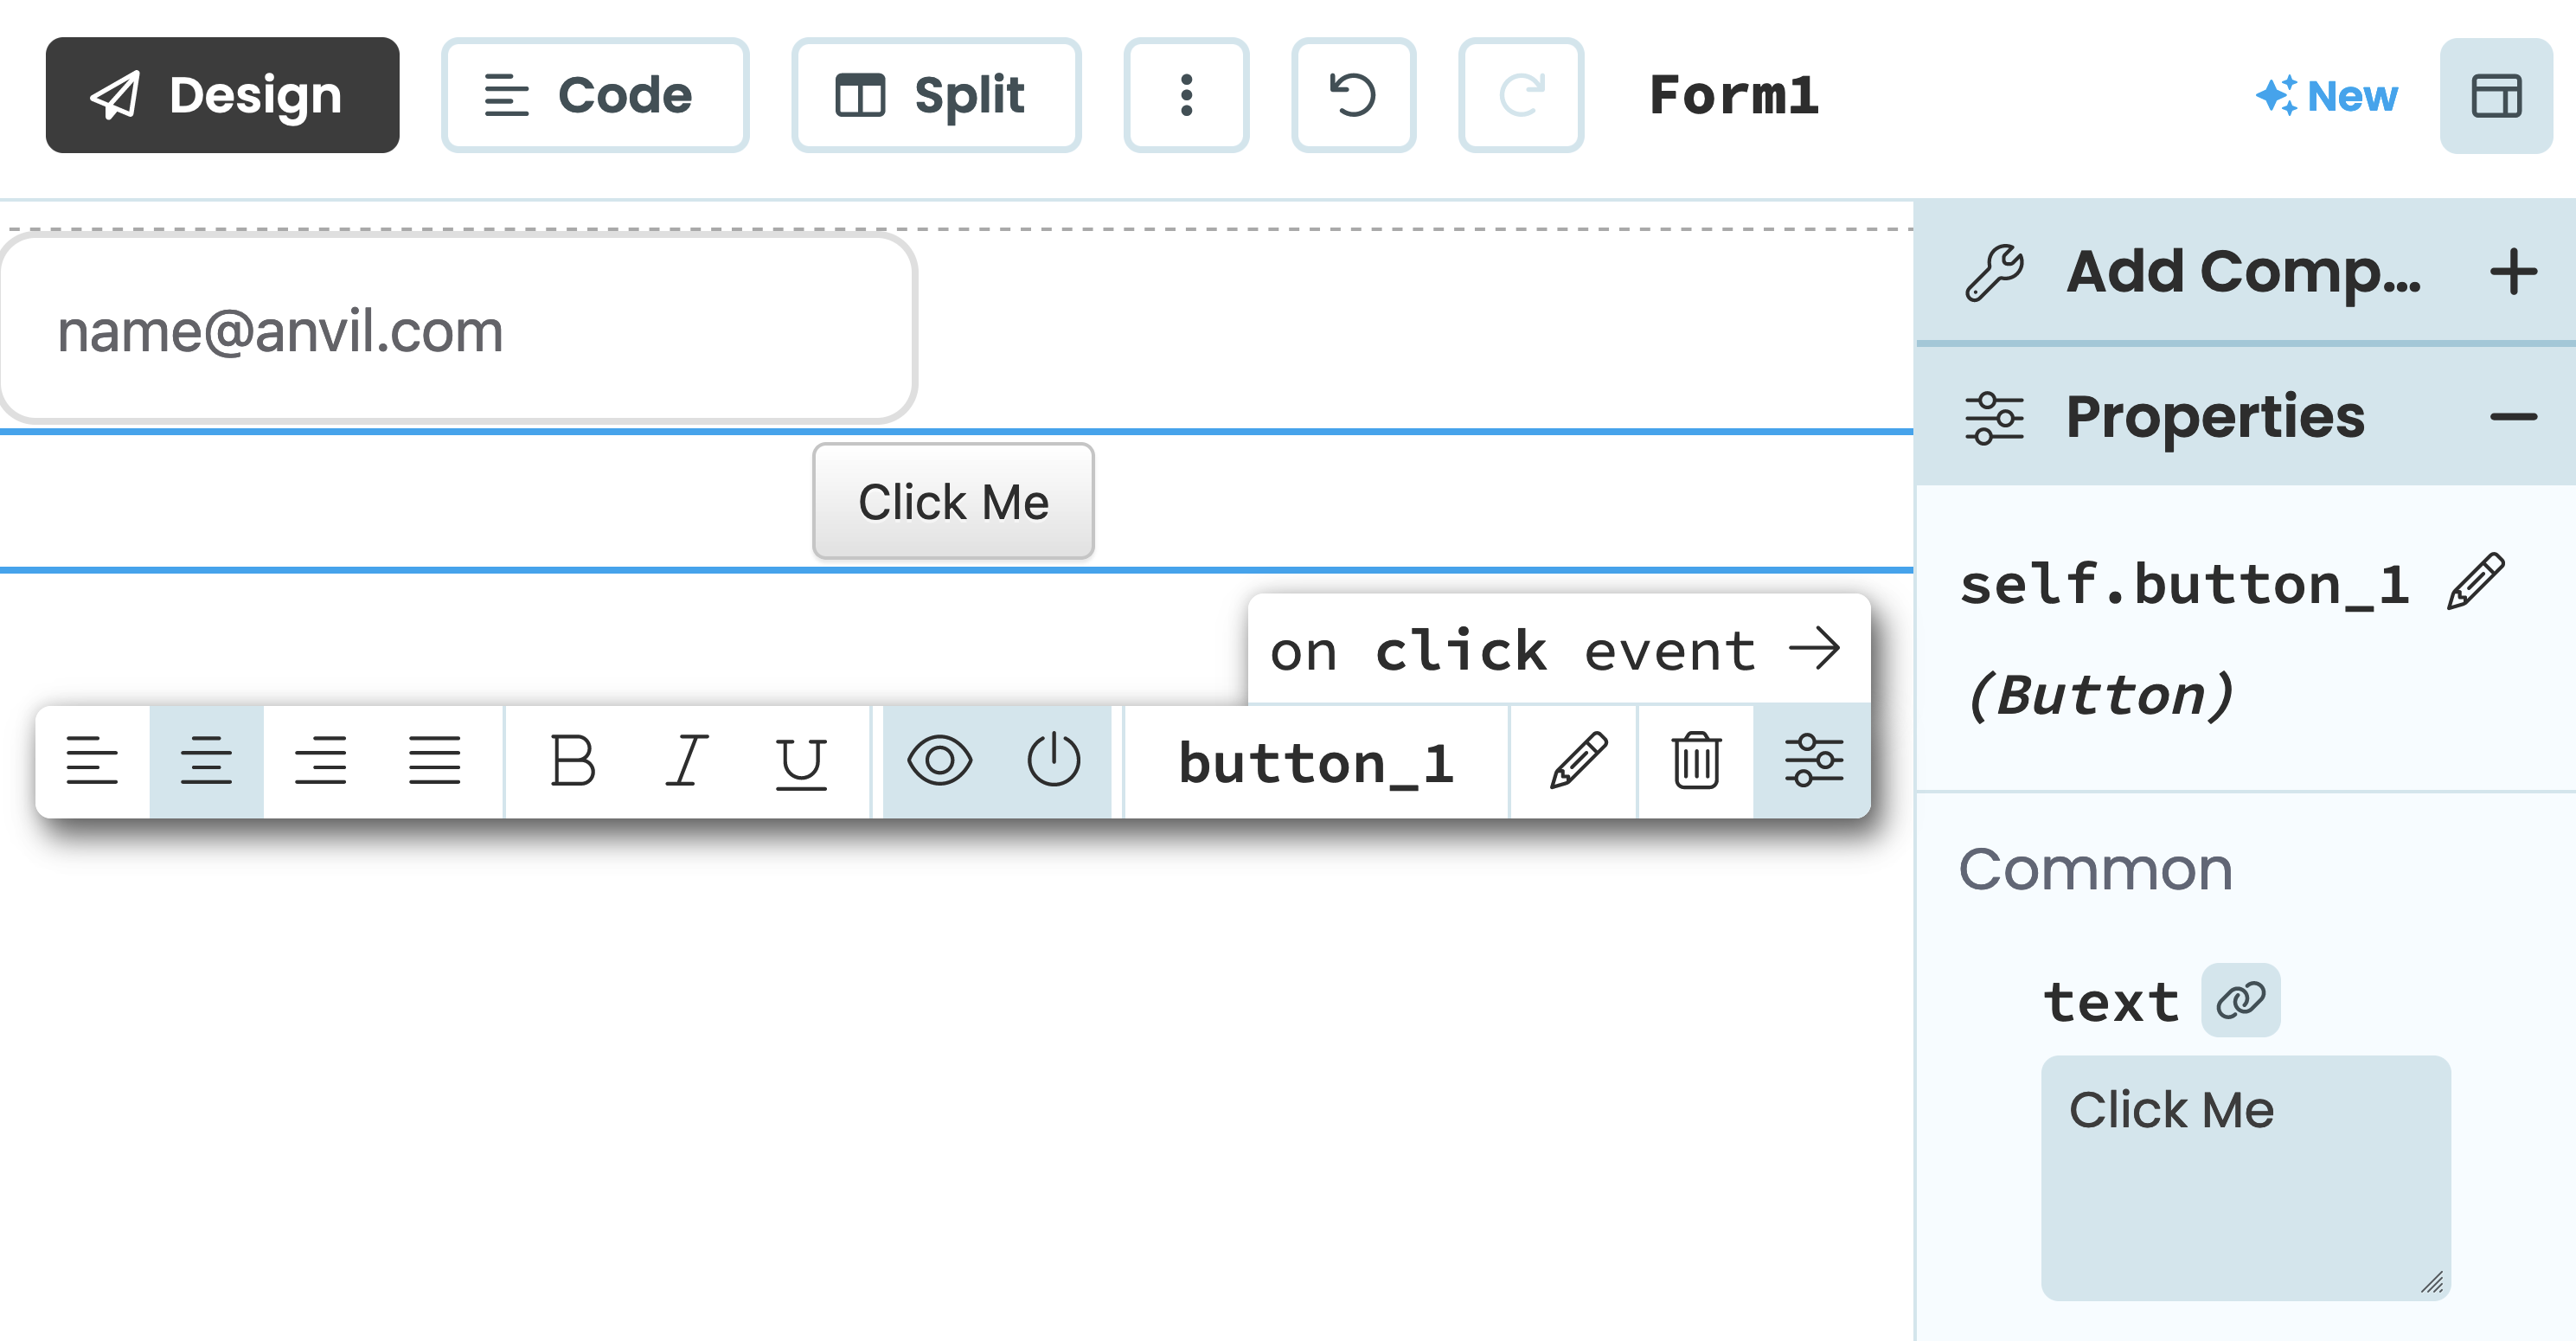The height and width of the screenshot is (1341, 2576).
Task: Apply underline formatting to button text
Action: click(x=800, y=760)
